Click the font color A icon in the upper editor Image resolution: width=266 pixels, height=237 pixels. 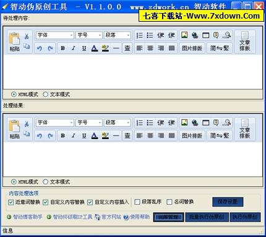point(95,48)
